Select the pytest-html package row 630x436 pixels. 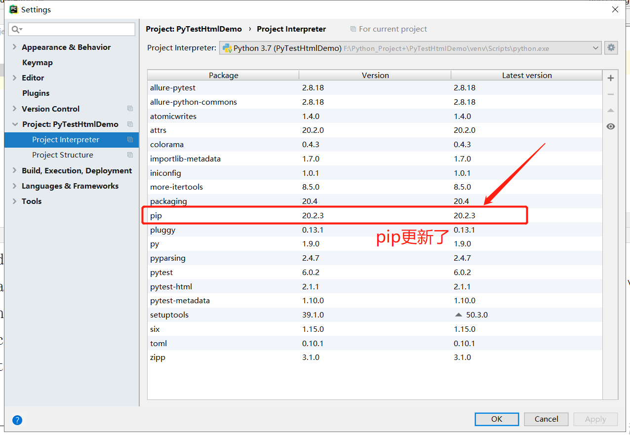[x=375, y=286]
